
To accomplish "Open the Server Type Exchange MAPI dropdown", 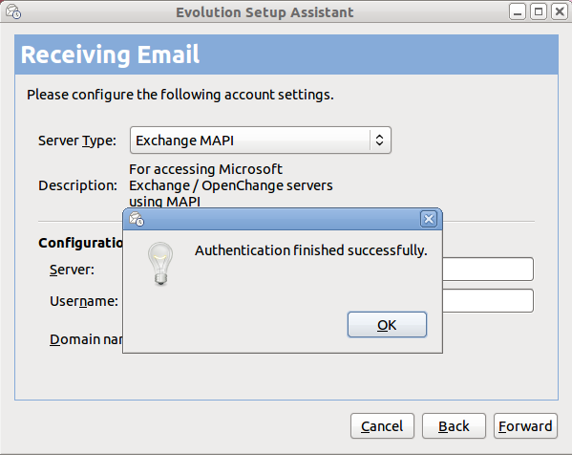I will [x=261, y=141].
